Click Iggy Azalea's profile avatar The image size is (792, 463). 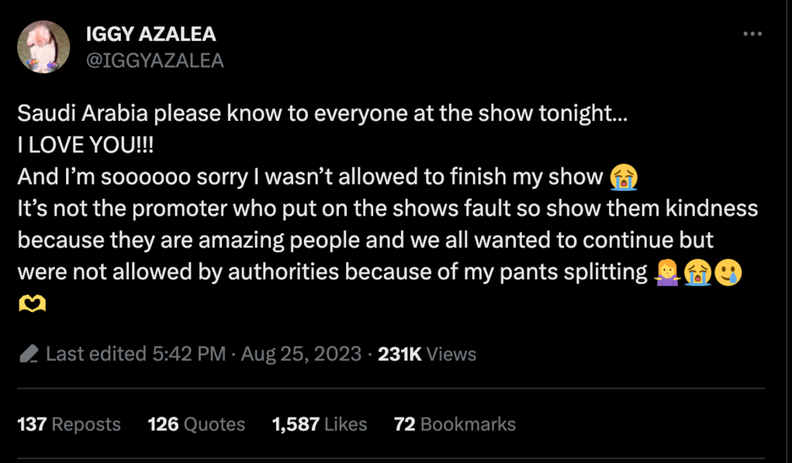click(43, 47)
